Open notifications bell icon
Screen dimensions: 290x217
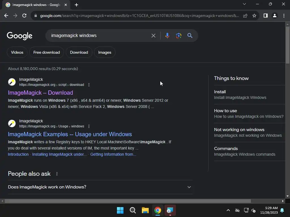coord(282,210)
